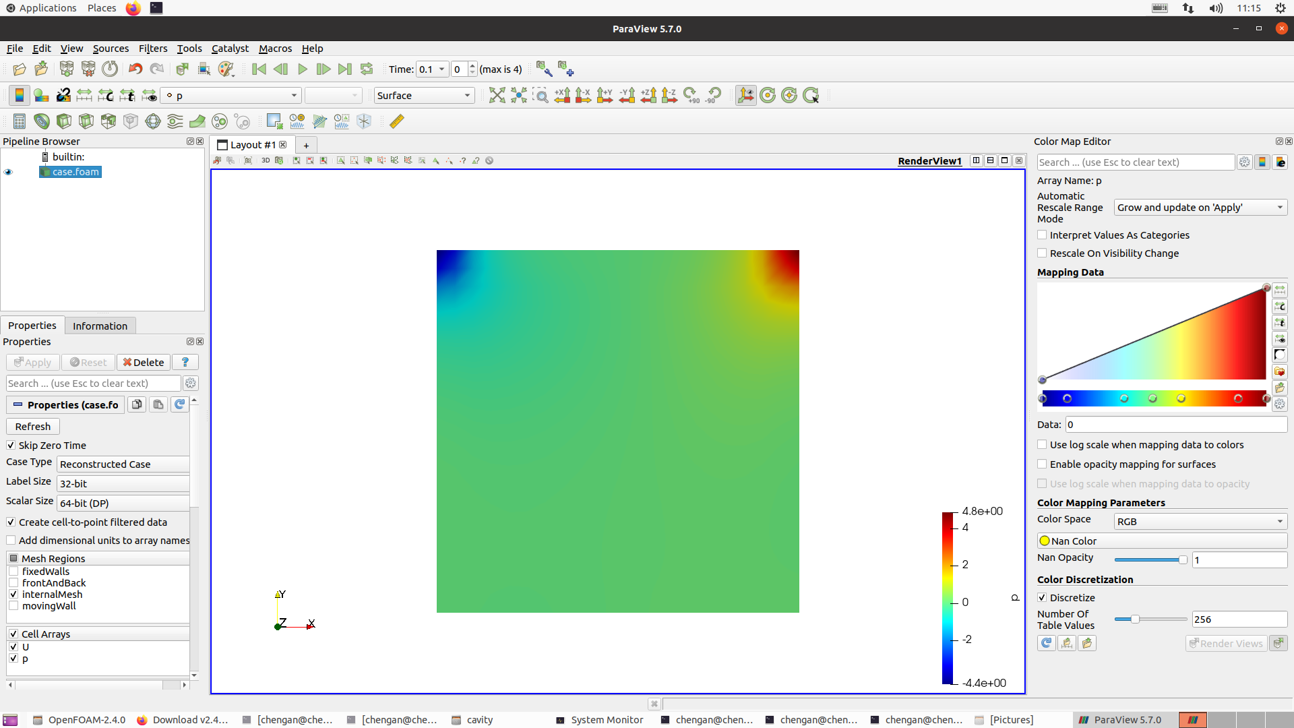Click the Reset camera icon

497,96
